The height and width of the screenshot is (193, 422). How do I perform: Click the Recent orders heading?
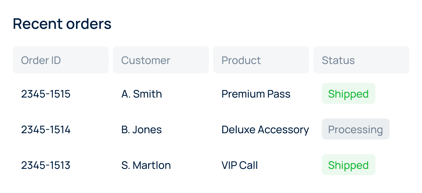click(x=62, y=24)
